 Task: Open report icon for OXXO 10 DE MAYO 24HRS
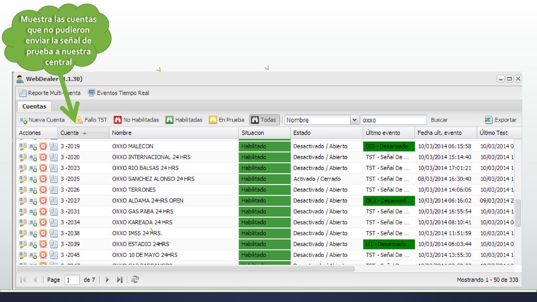coord(53,255)
